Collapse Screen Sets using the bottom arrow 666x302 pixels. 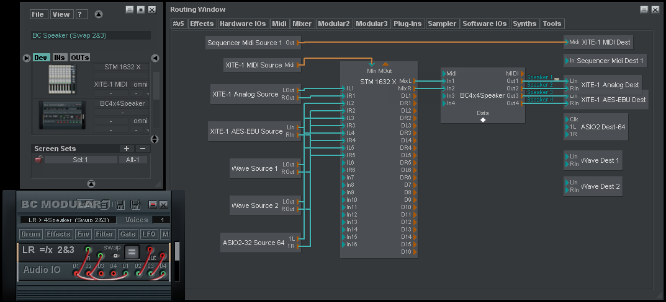point(91,183)
